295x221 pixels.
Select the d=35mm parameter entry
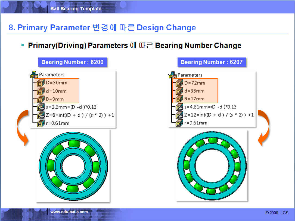(x=194, y=91)
